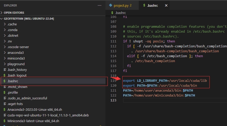Click the Anaconda3 installer script icon
Image resolution: width=227 pixels, height=126 pixels.
click(5, 110)
